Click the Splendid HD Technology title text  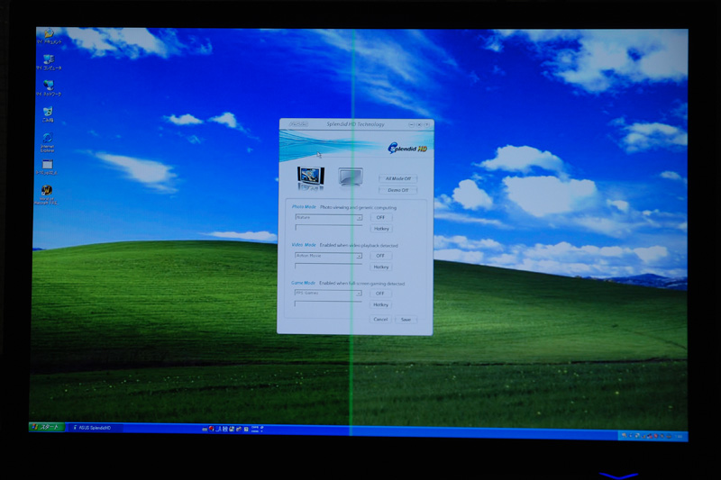click(x=355, y=124)
